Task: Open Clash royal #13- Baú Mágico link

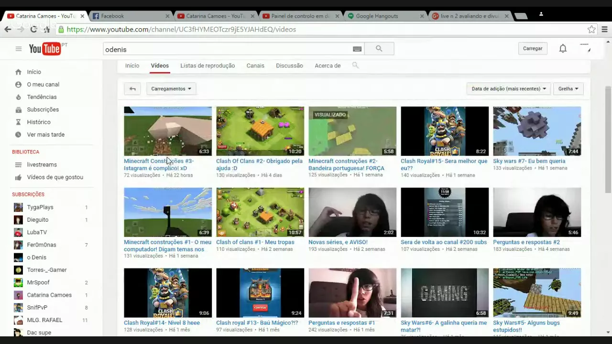Action: pyautogui.click(x=257, y=323)
